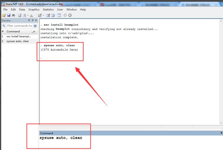Select 'ssc install beampl...' history row
Image resolution: width=223 pixels, height=150 pixels.
tap(19, 36)
